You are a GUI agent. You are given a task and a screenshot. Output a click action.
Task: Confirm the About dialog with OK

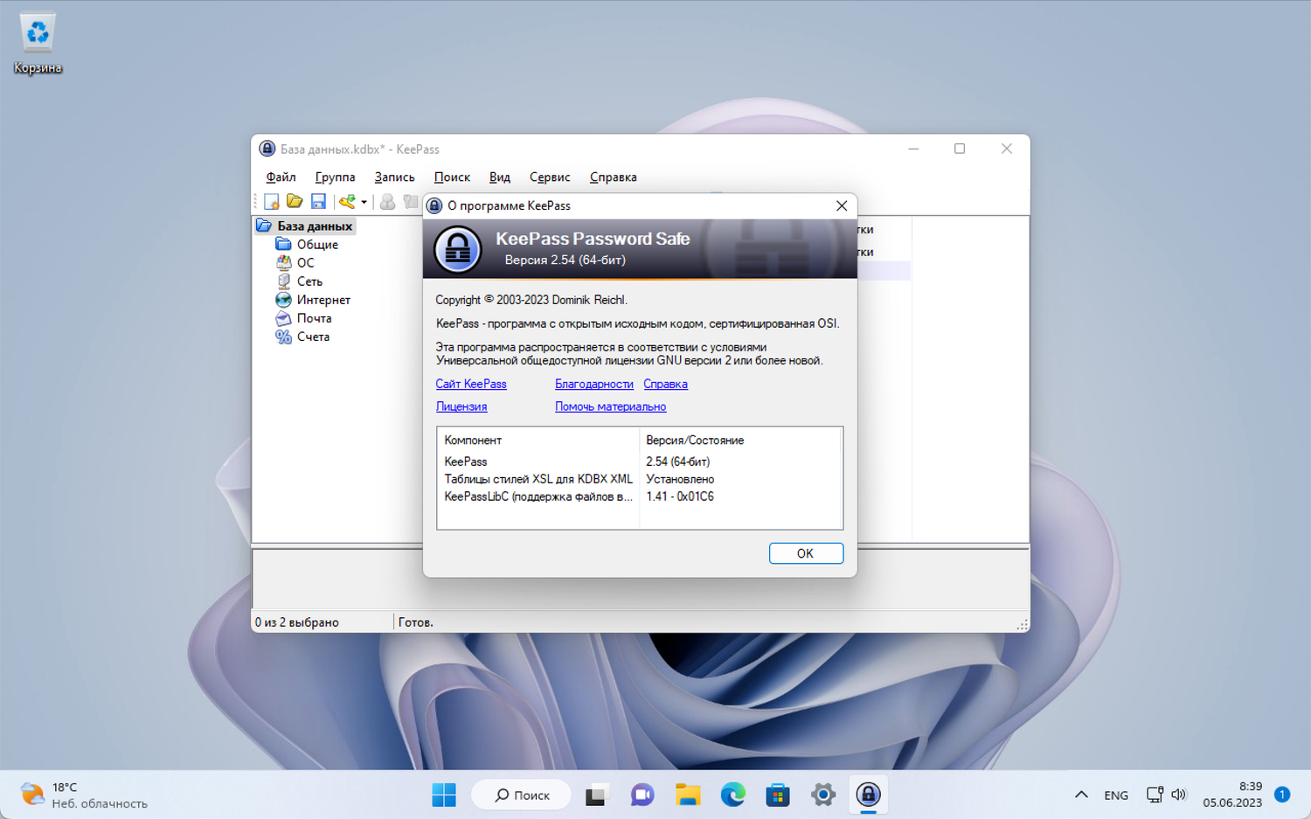pyautogui.click(x=806, y=553)
